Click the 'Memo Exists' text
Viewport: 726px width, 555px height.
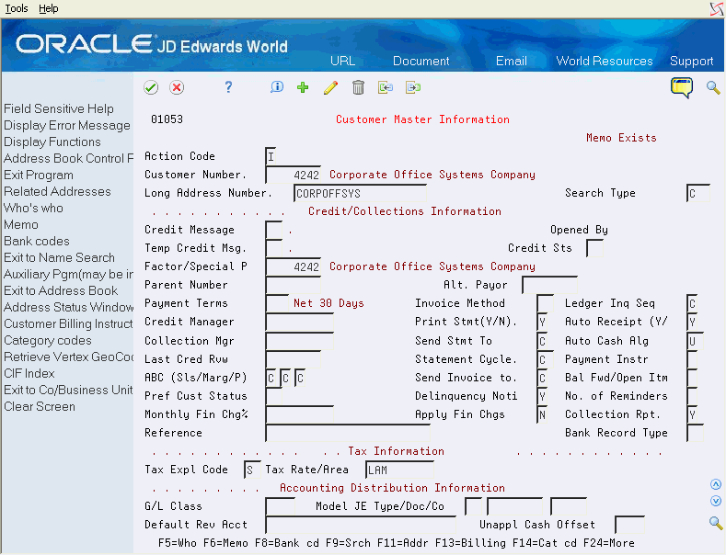tap(621, 138)
